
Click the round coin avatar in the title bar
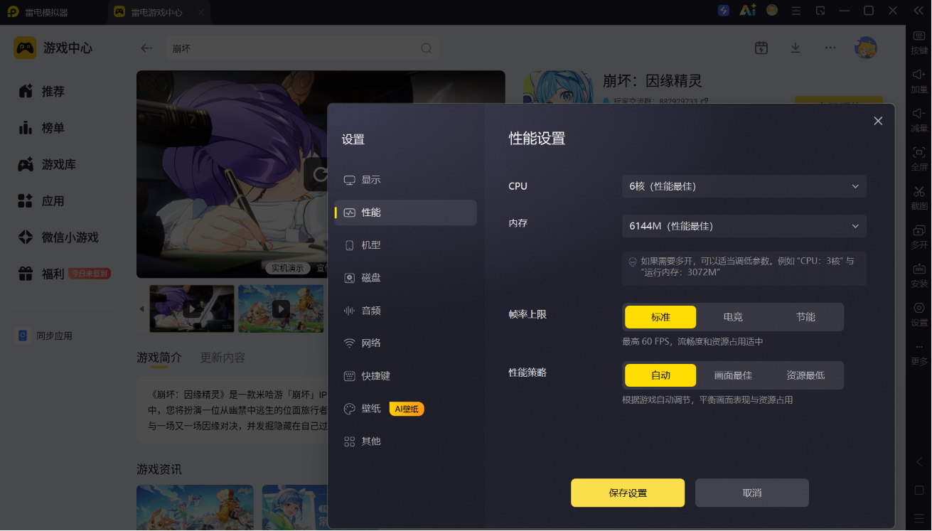772,11
